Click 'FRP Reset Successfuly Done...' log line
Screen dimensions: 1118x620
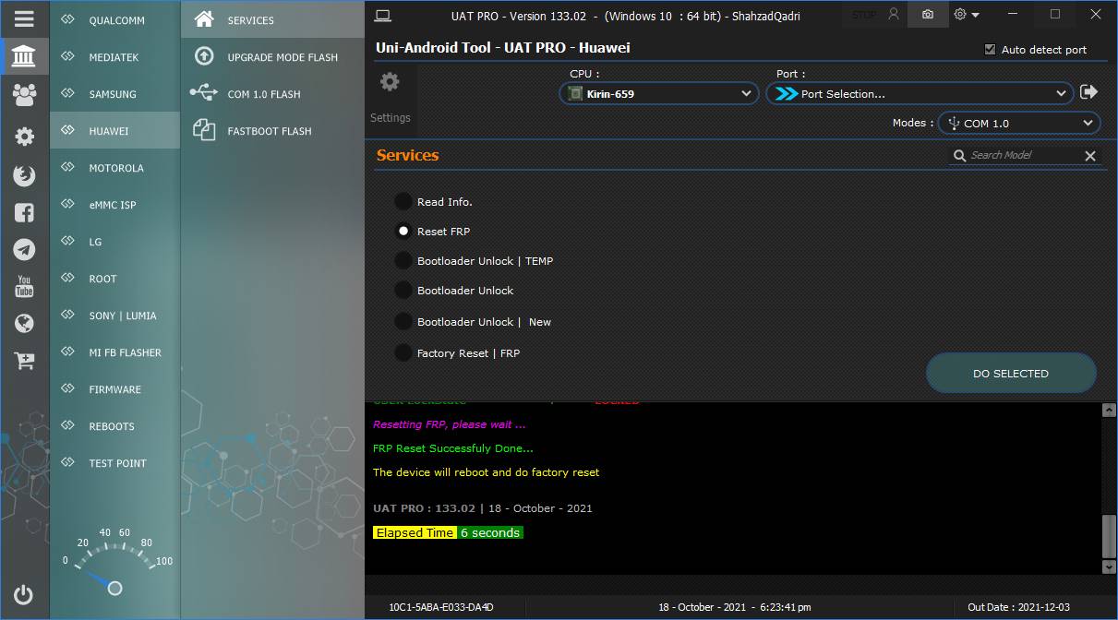tap(453, 448)
